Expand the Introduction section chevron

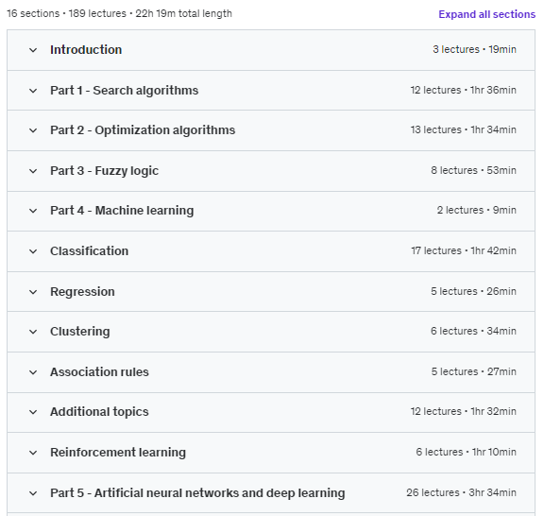tap(33, 50)
